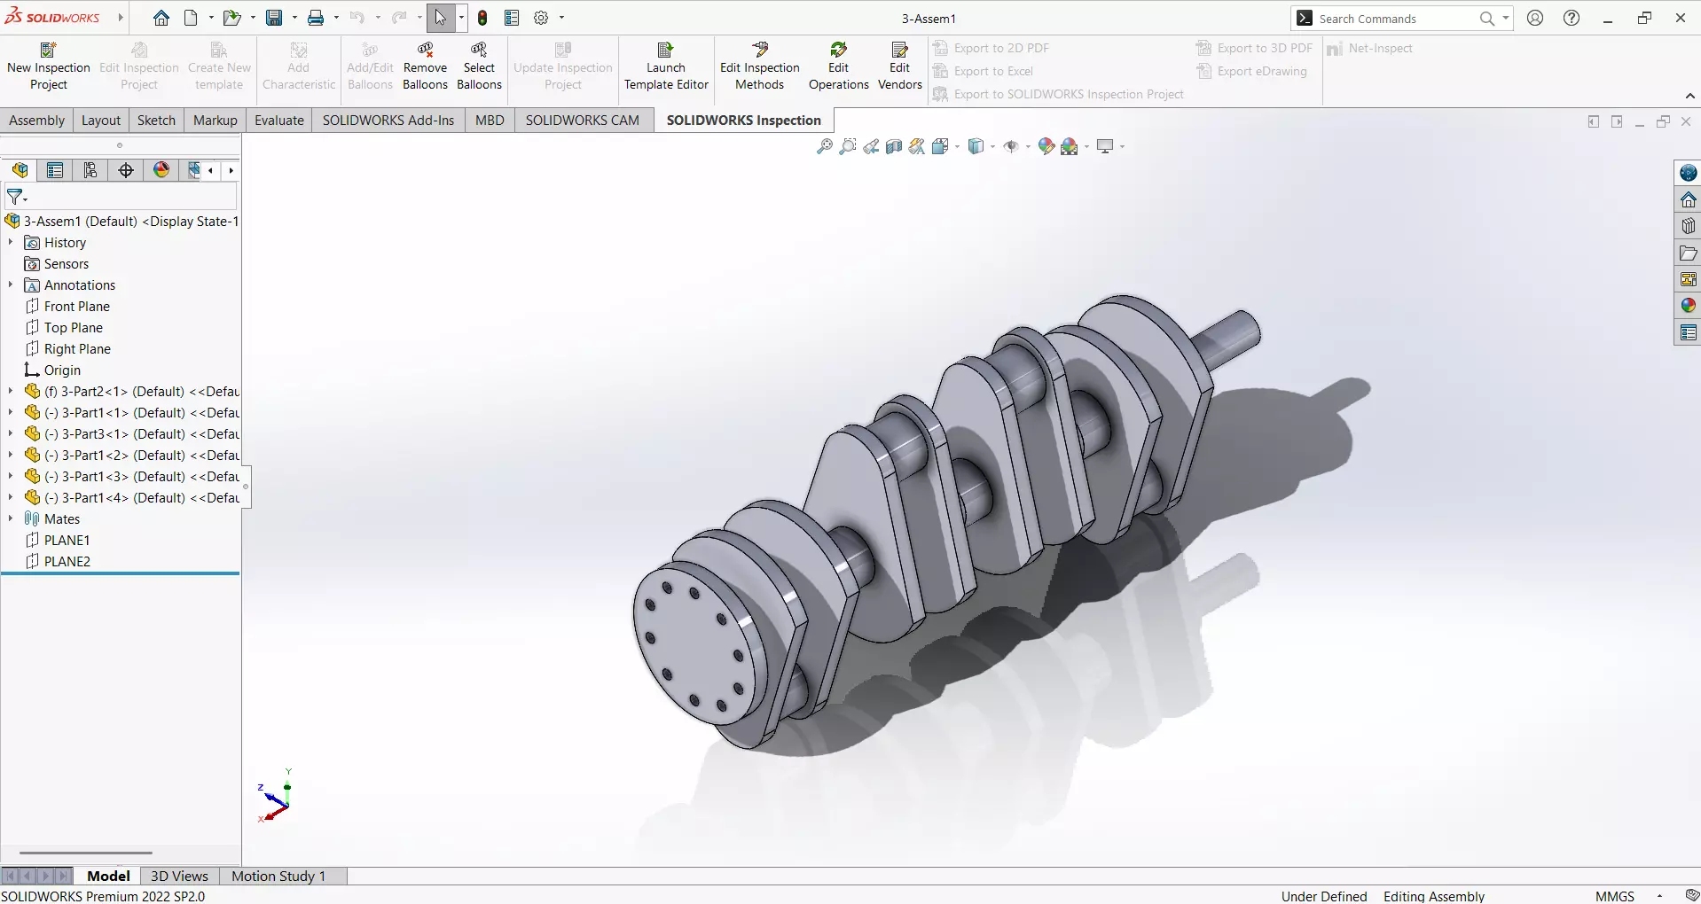
Task: Expand 3-Part1<4> component node
Action: (11, 497)
